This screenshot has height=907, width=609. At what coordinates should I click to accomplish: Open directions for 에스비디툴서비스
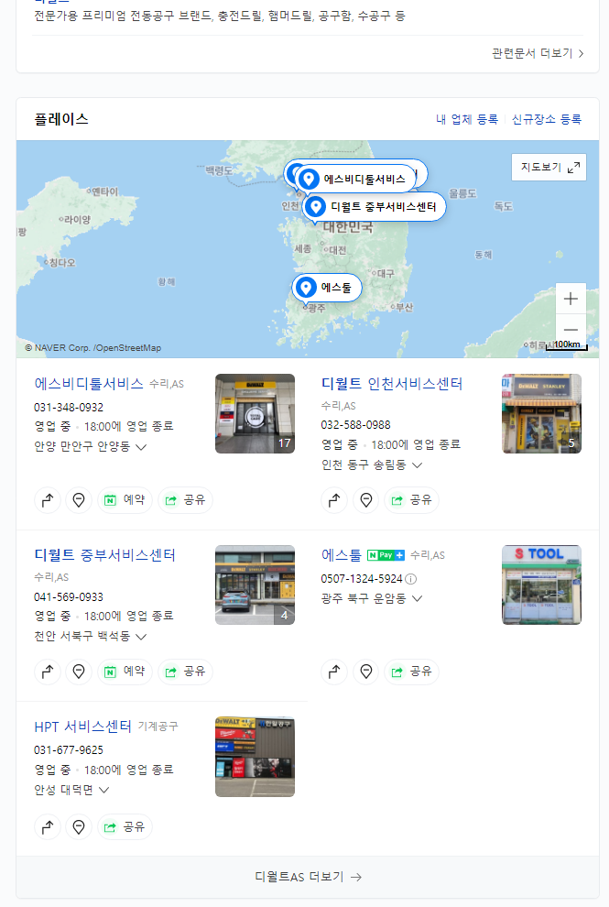coord(48,500)
